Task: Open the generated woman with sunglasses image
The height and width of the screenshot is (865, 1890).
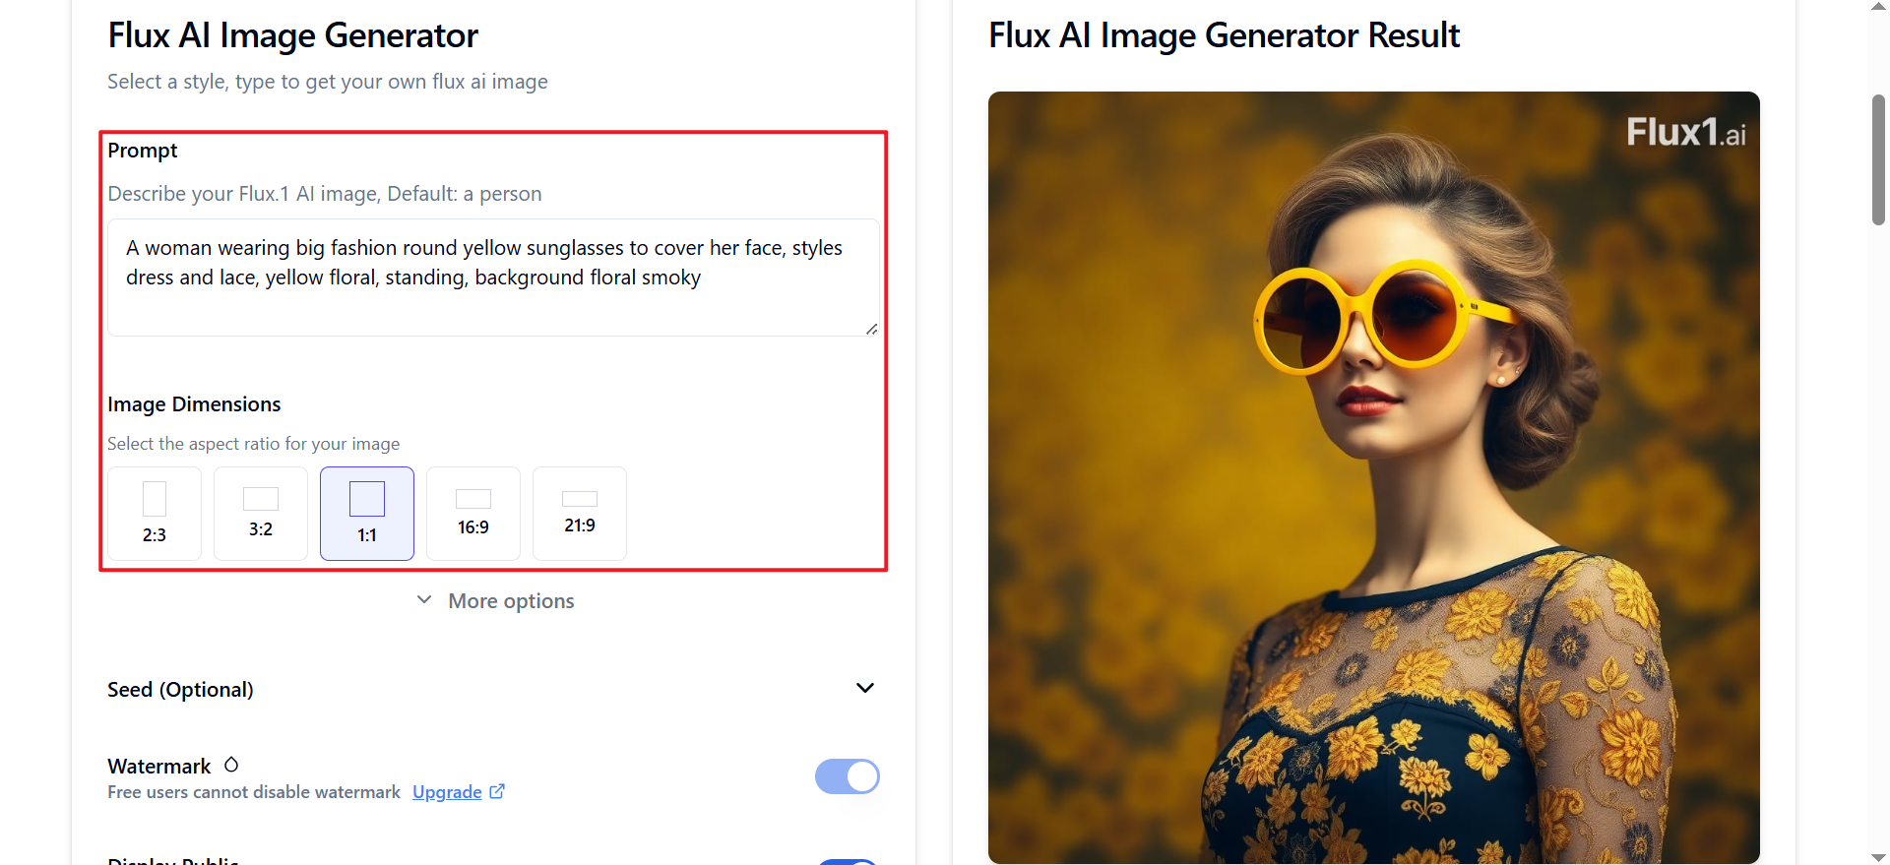Action: tap(1373, 477)
